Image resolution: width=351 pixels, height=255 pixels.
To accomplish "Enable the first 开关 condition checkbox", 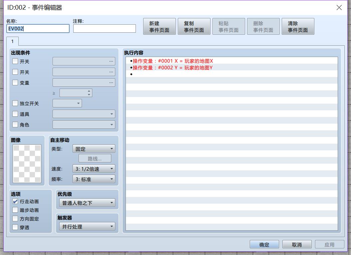I will [15, 61].
